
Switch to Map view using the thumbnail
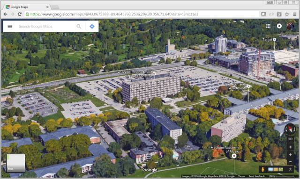point(15,164)
